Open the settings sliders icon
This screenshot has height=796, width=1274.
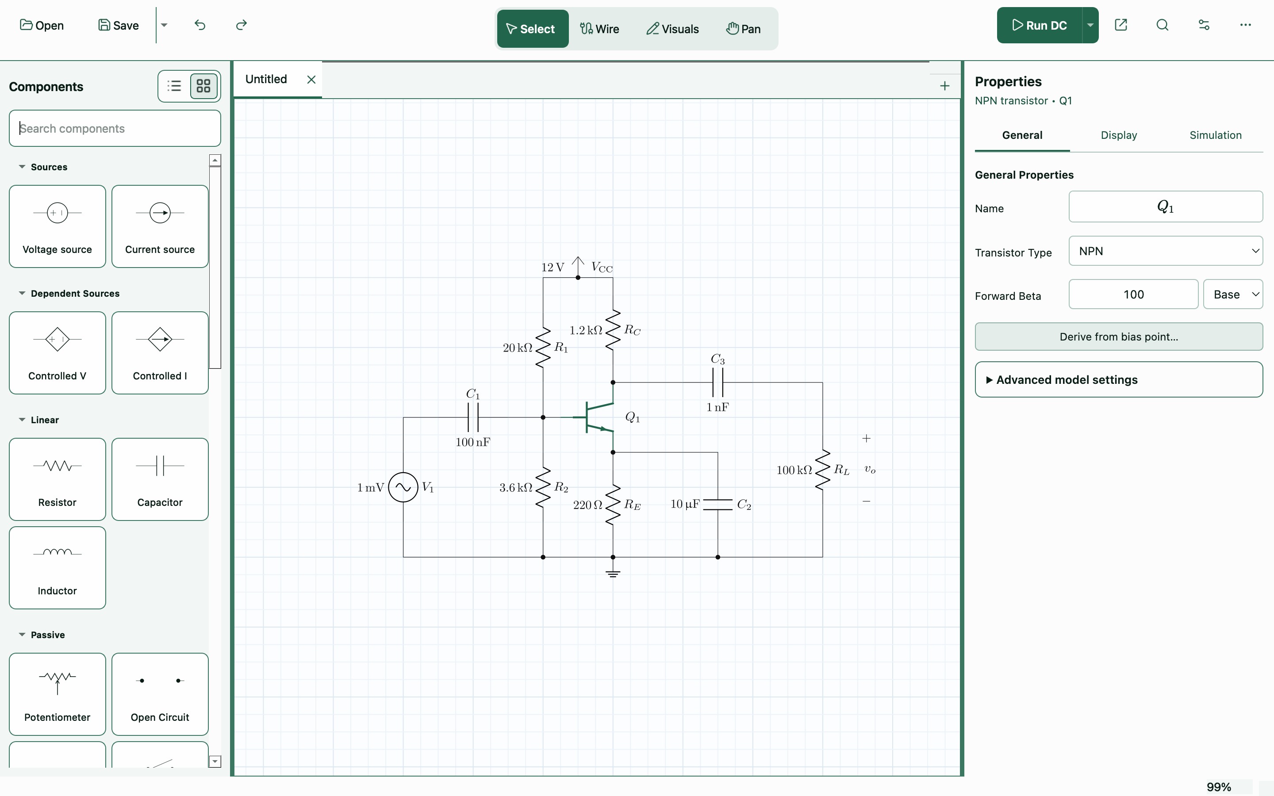(1204, 25)
